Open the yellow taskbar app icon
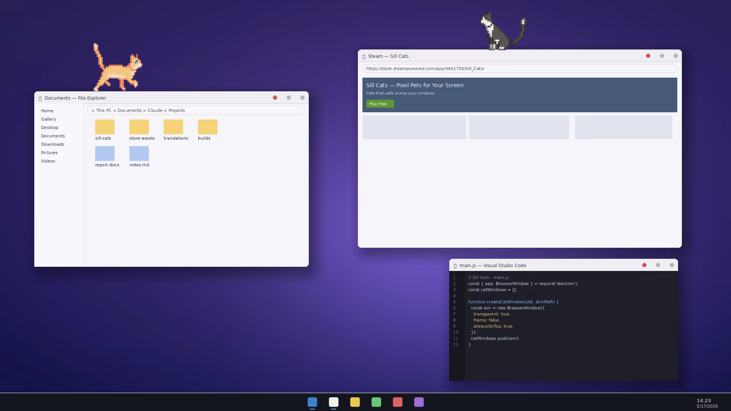This screenshot has width=731, height=411. coord(355,402)
